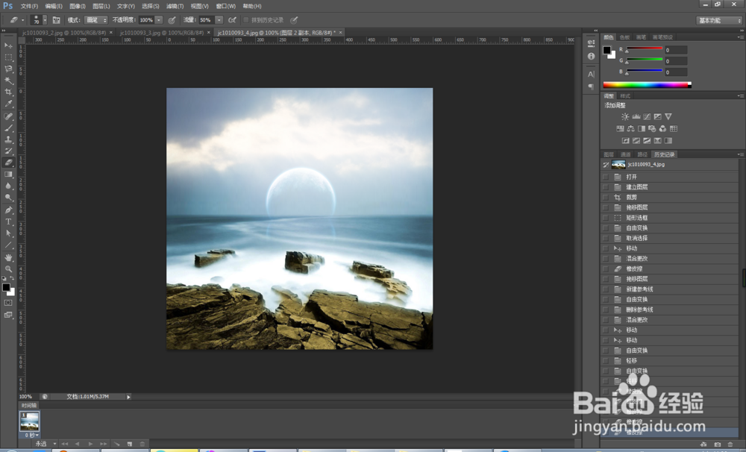
Task: Toggle history brush source for 裁剪 step
Action: [606, 197]
